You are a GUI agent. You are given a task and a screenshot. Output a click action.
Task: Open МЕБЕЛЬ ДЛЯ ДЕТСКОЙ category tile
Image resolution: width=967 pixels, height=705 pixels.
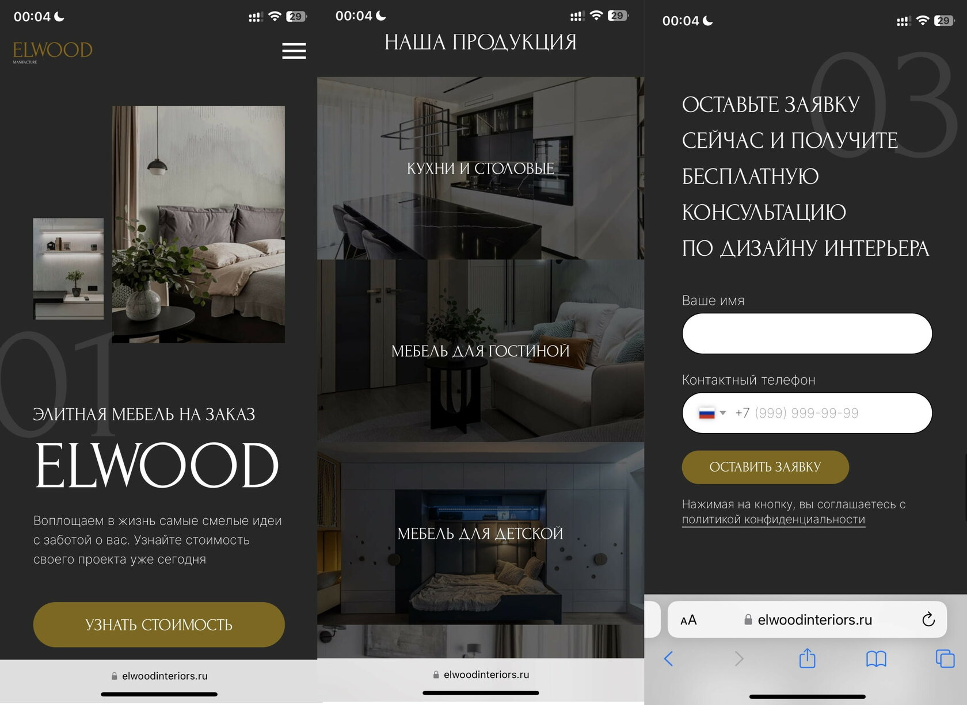481,533
